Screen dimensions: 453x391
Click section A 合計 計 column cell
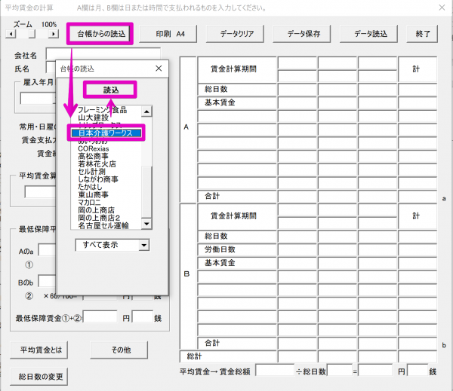[418, 196]
